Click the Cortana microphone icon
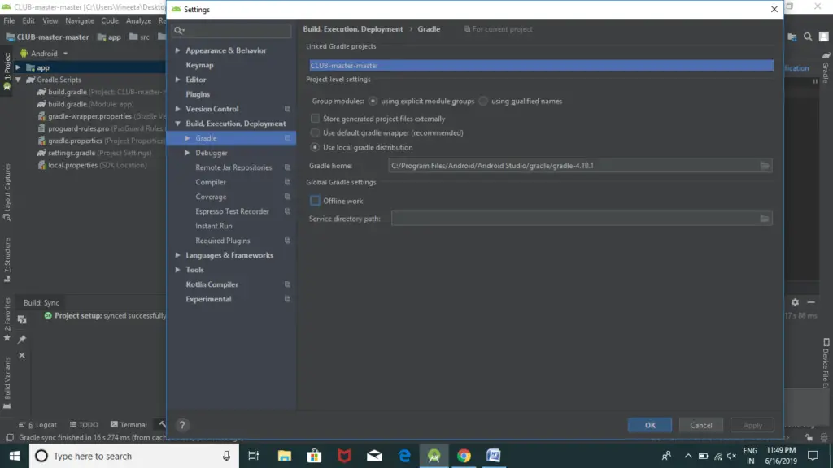 pos(226,456)
